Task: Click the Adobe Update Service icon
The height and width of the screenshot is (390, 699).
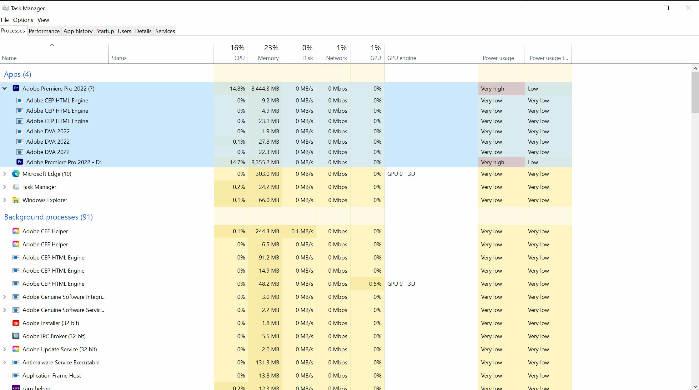Action: [x=16, y=349]
